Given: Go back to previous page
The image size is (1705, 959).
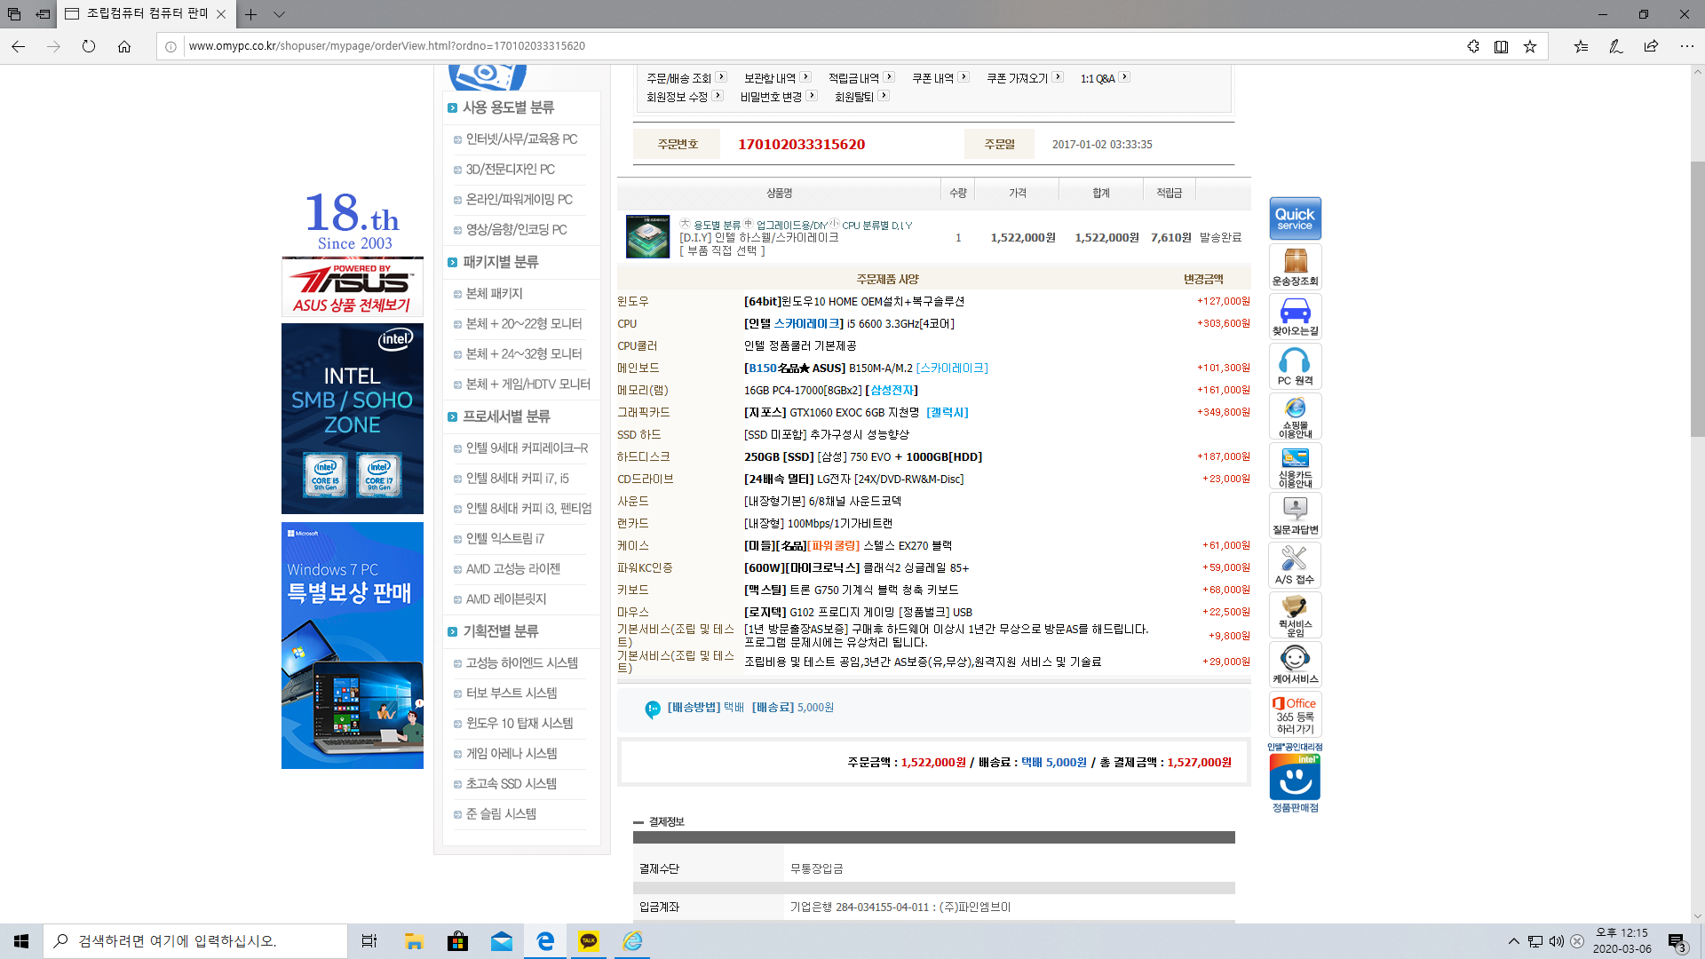Looking at the screenshot, I should [x=19, y=46].
